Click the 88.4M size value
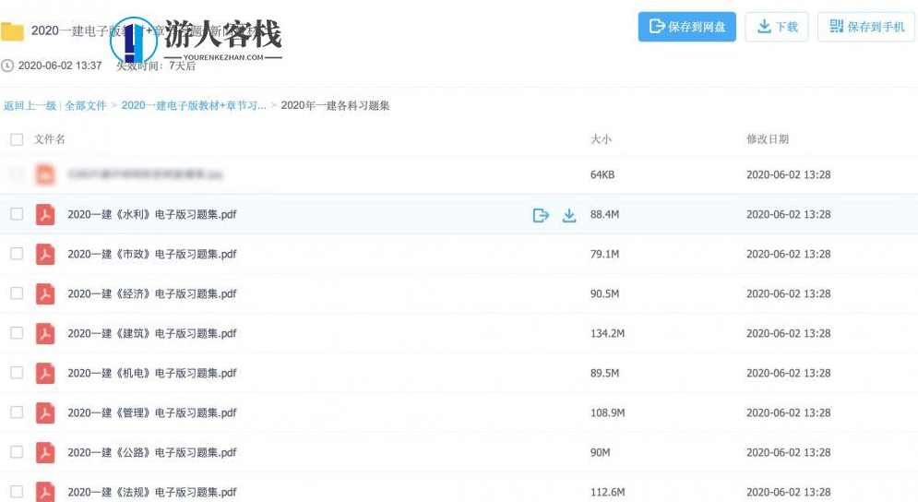918x502 pixels. pyautogui.click(x=605, y=214)
